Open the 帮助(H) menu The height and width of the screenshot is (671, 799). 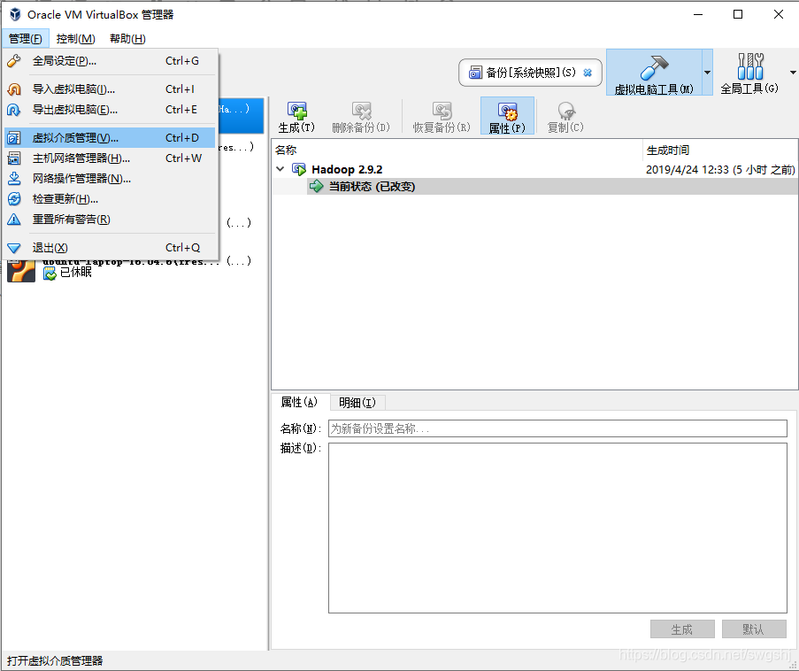[127, 39]
